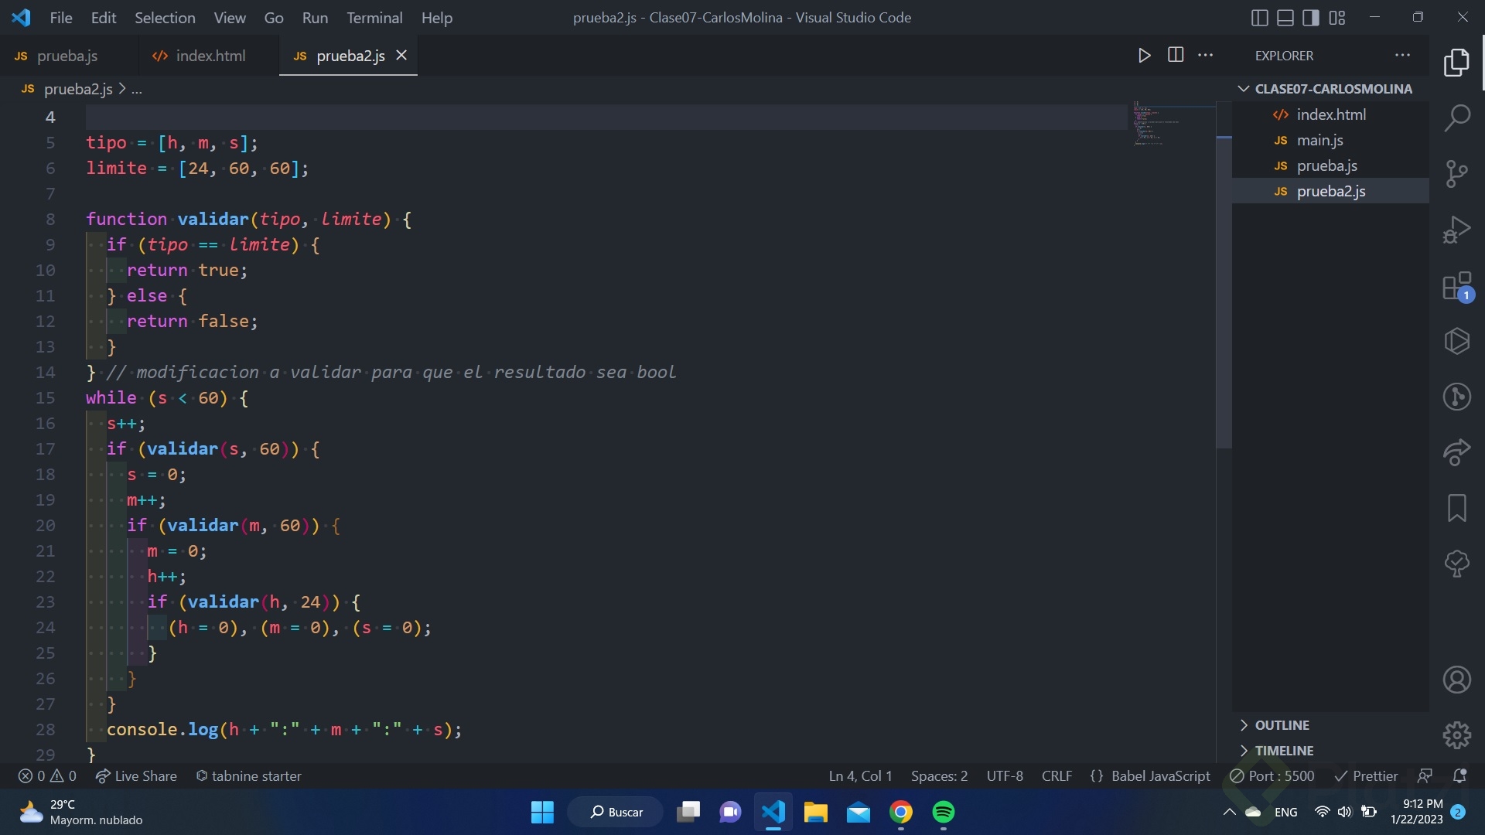Change indentation via Spaces: 2
The height and width of the screenshot is (835, 1485).
[939, 776]
